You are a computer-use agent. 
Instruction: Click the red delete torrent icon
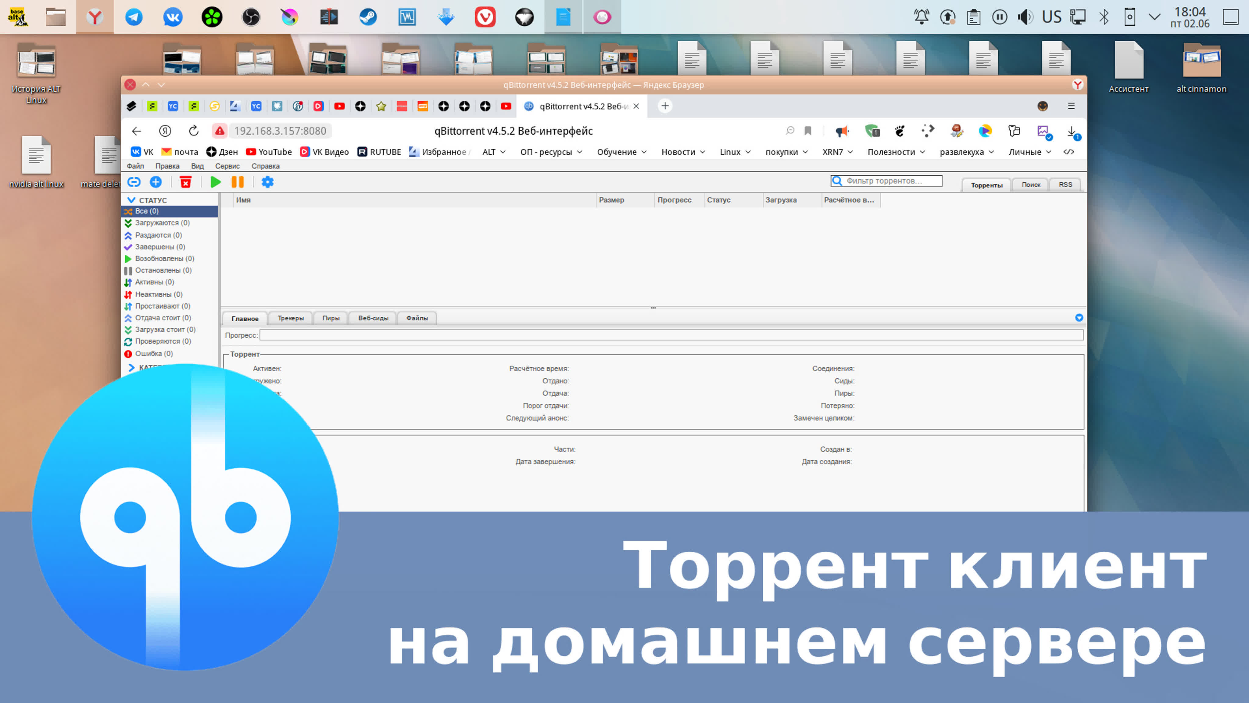(x=185, y=182)
